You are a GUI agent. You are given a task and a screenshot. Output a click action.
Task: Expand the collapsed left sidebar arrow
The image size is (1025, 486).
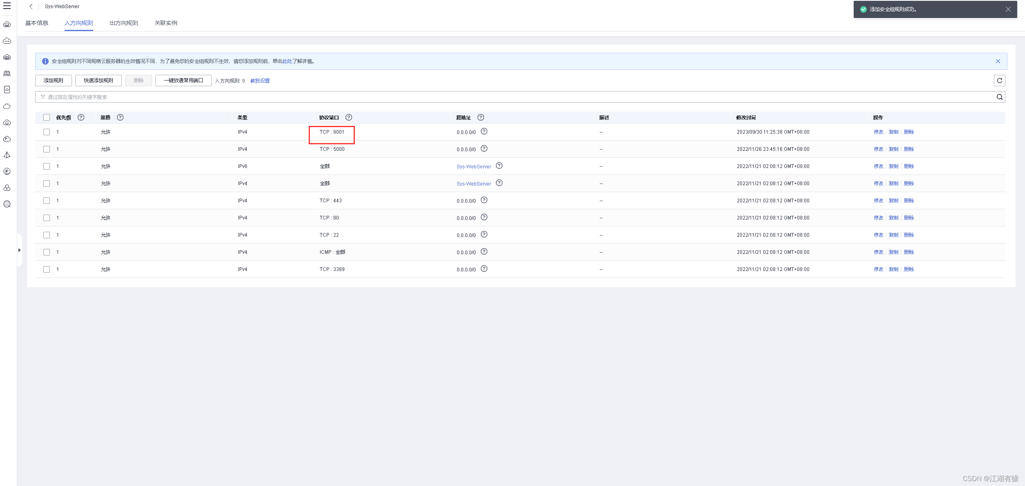pyautogui.click(x=19, y=250)
